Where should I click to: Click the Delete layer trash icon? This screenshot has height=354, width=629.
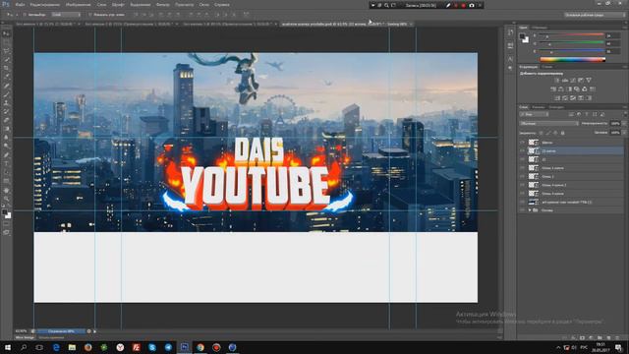pos(617,338)
